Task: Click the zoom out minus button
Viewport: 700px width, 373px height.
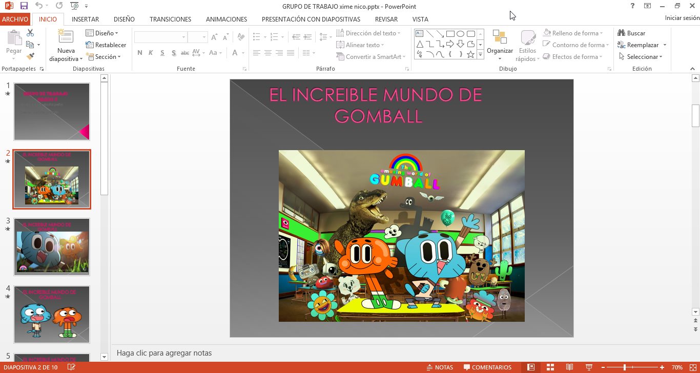Action: tap(603, 367)
